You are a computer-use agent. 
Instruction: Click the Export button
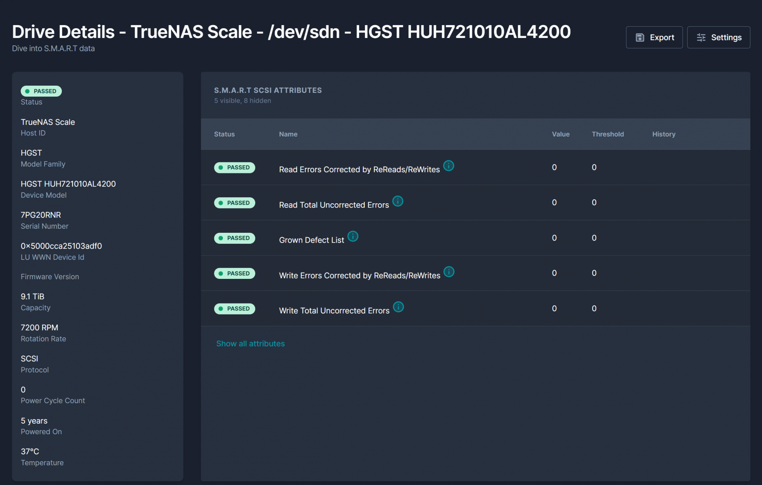click(x=654, y=38)
